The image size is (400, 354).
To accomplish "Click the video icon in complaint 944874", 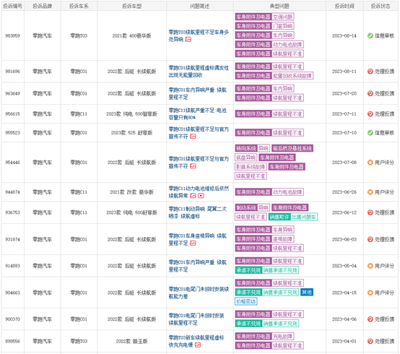I will point(201,196).
